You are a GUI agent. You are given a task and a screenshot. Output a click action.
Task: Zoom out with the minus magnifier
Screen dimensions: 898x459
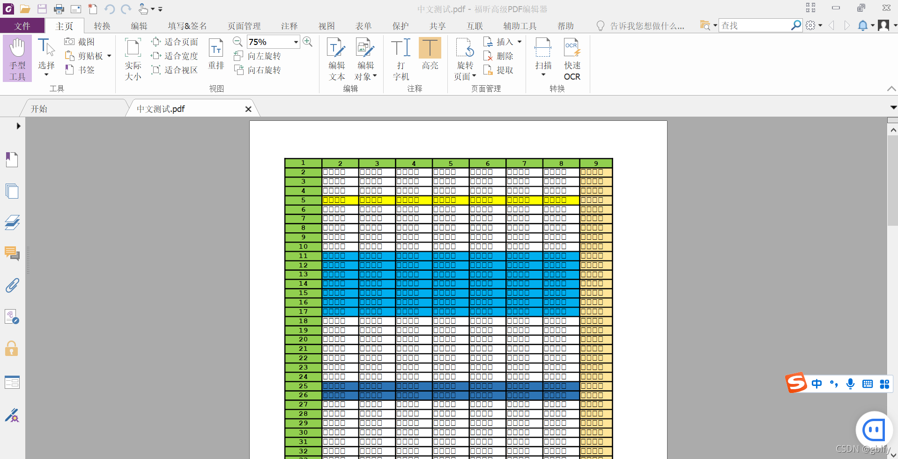coord(237,42)
